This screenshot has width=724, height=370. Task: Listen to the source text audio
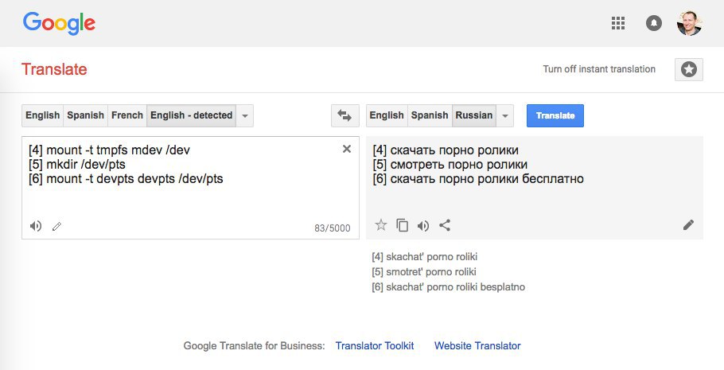click(x=36, y=226)
